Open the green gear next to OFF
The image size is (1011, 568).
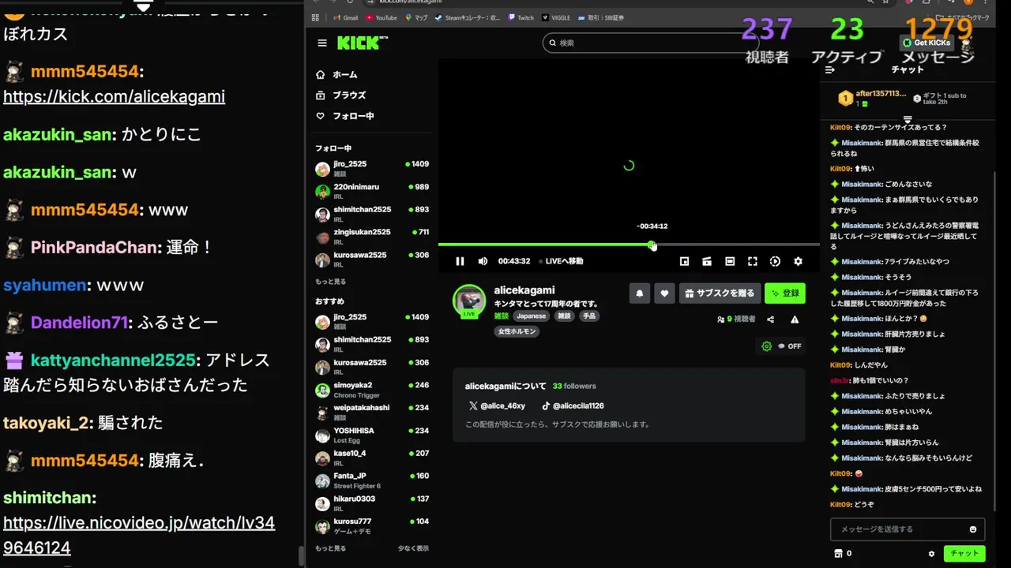pyautogui.click(x=766, y=346)
